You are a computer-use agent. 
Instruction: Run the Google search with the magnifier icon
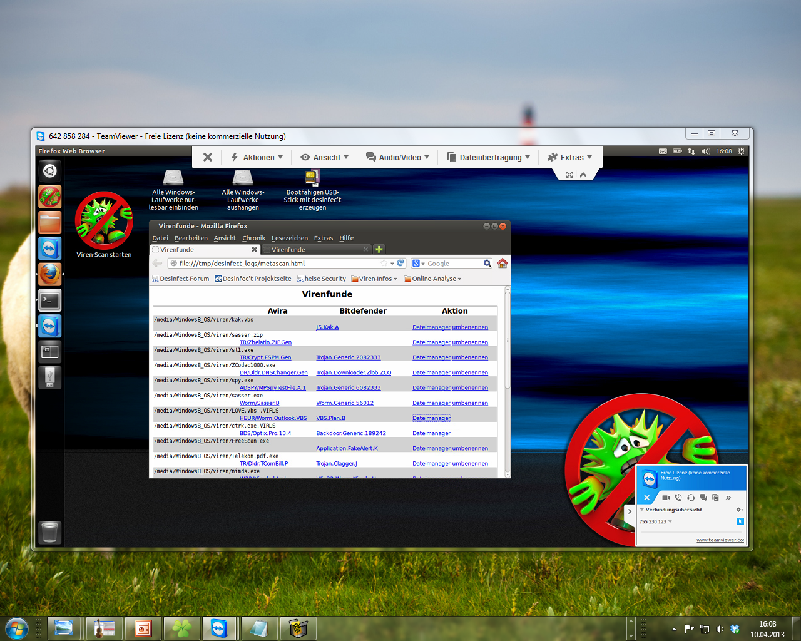point(487,264)
